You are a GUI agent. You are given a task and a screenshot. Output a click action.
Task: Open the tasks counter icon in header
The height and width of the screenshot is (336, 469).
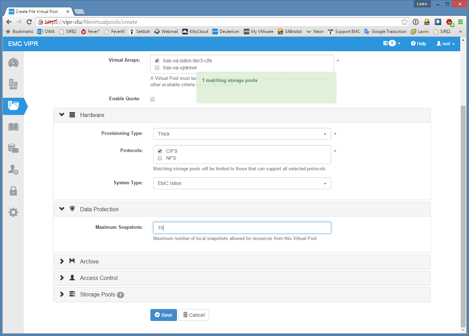coord(389,43)
